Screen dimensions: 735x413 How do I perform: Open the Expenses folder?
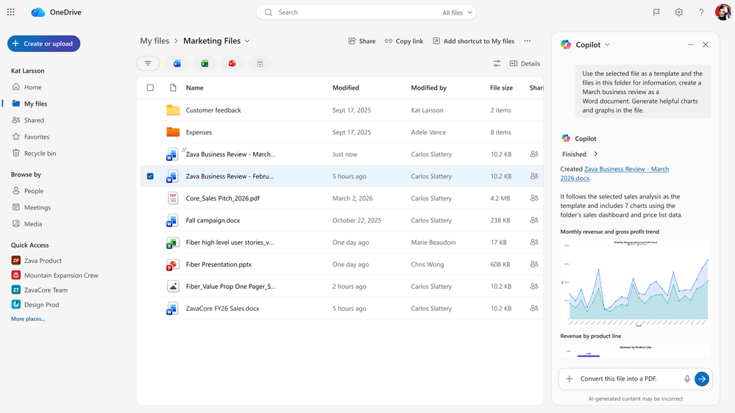[x=199, y=132]
